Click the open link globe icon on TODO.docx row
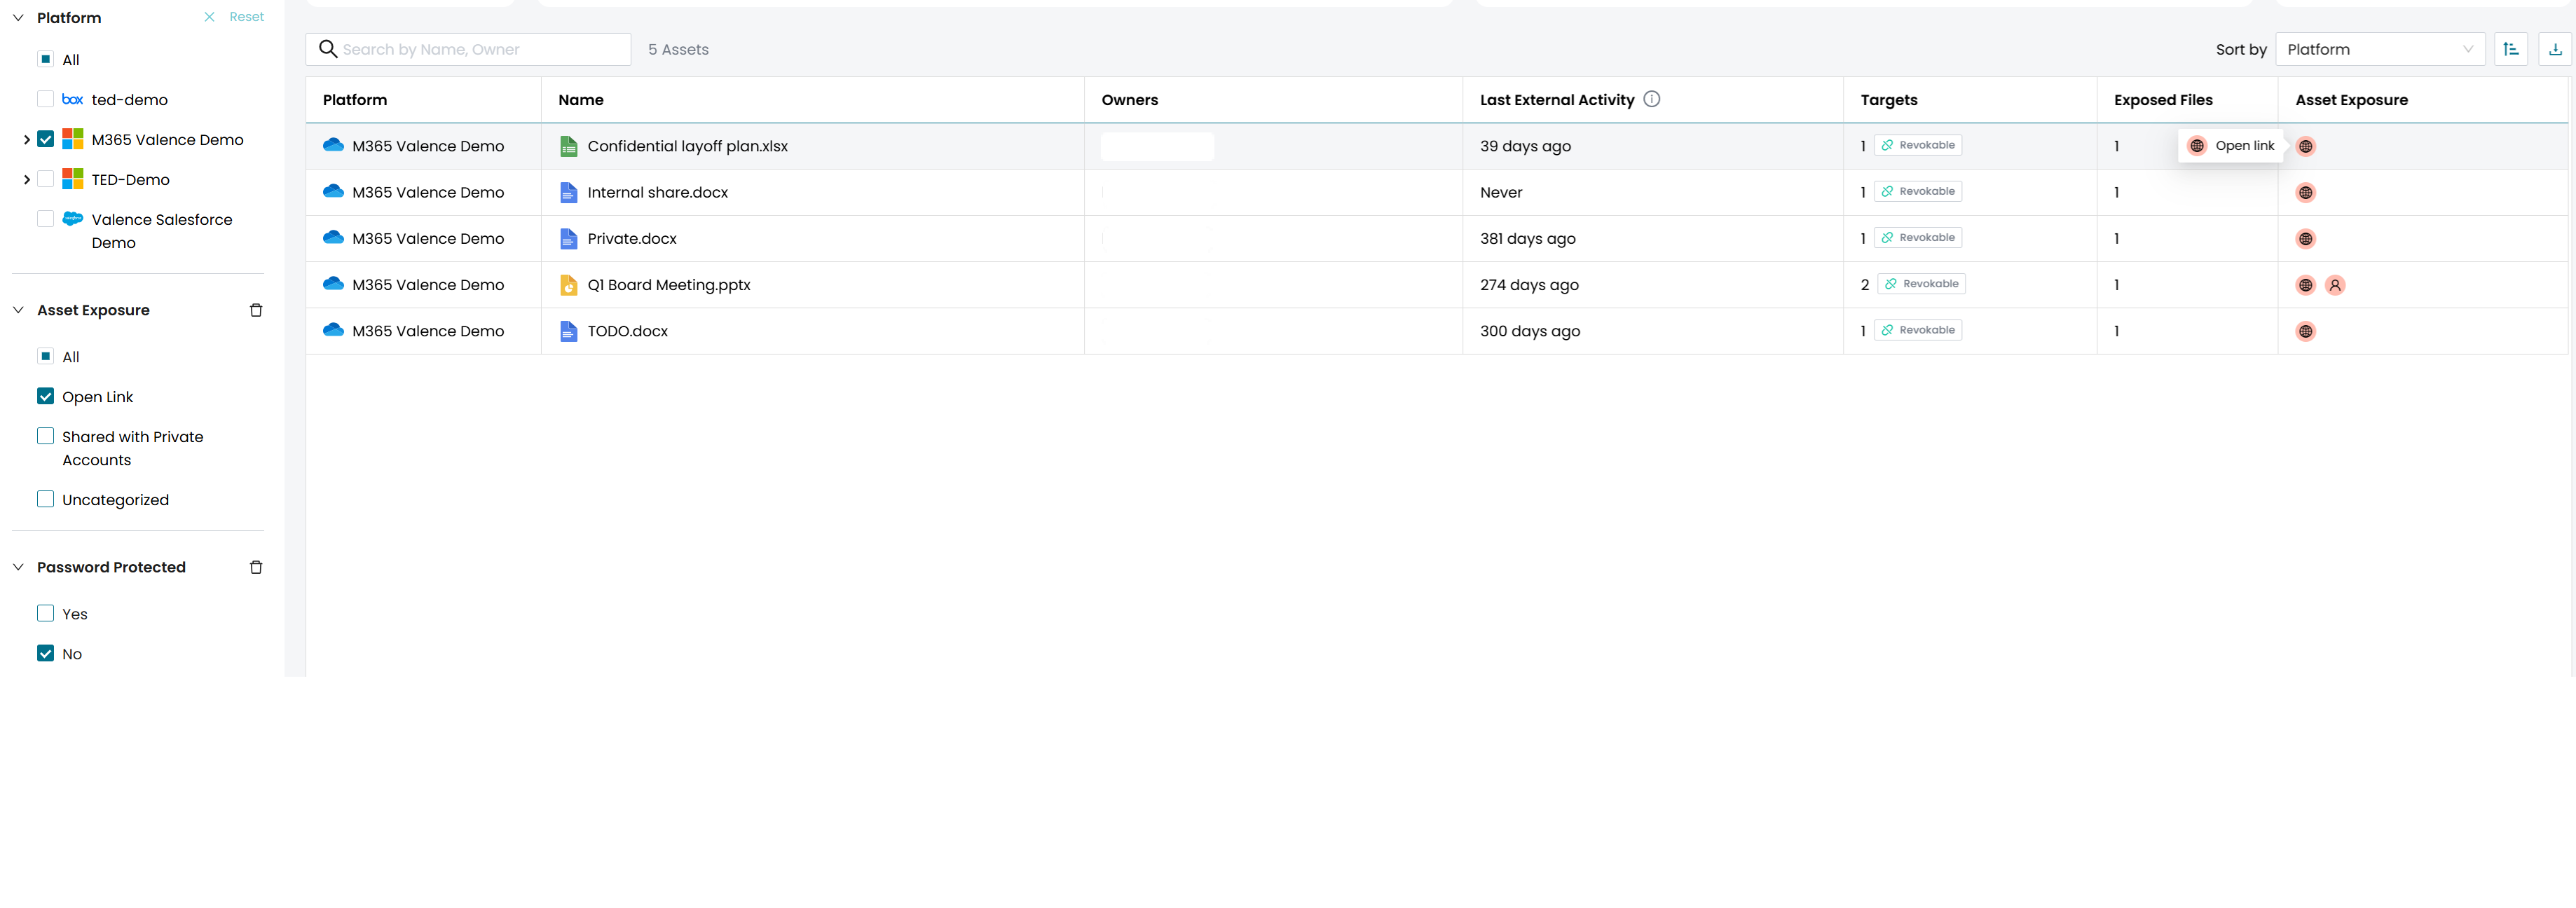Screen dimensions: 2576x908 pos(2305,331)
